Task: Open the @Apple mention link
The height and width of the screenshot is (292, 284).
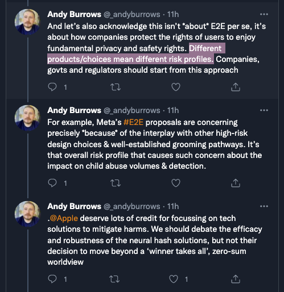Action: coord(64,218)
